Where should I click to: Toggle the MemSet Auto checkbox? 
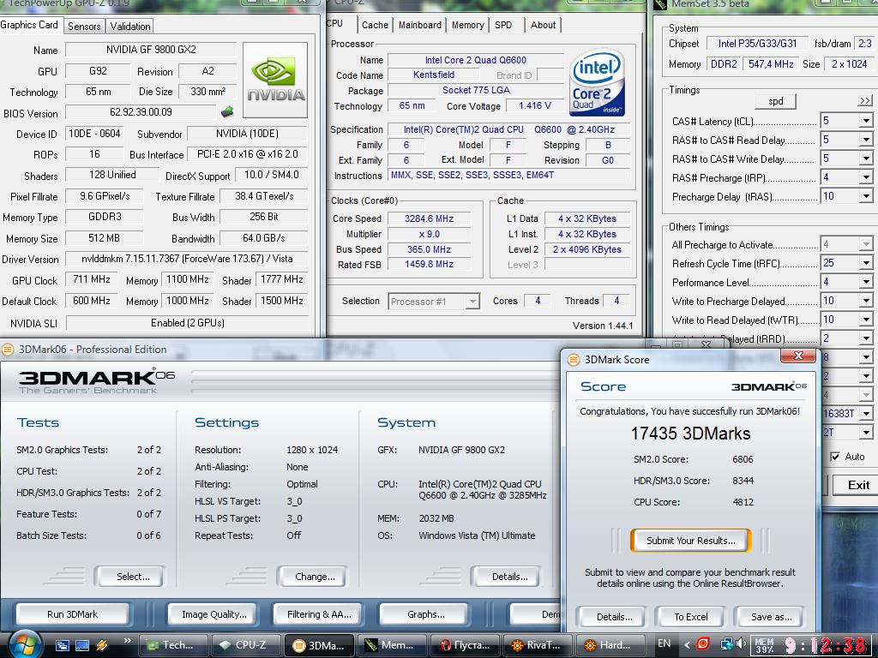[835, 457]
